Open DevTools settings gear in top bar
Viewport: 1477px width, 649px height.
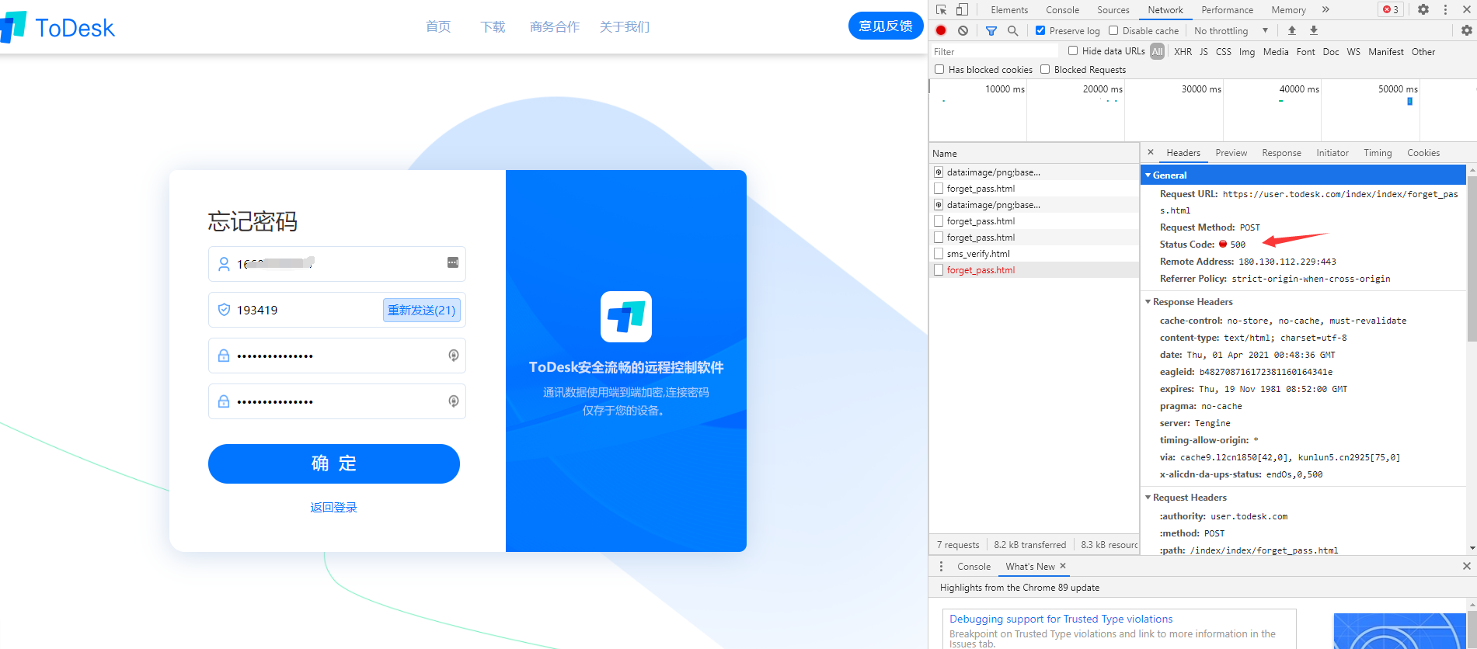(x=1423, y=9)
